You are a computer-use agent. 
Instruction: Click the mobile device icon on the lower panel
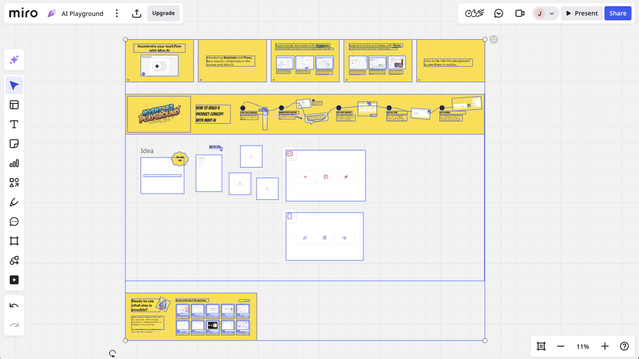tap(289, 216)
